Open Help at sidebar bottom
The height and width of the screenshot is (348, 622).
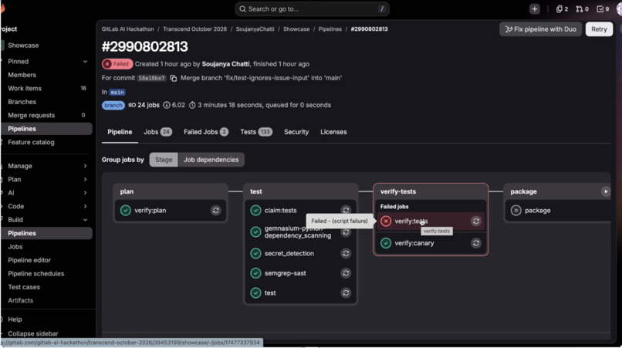point(15,319)
